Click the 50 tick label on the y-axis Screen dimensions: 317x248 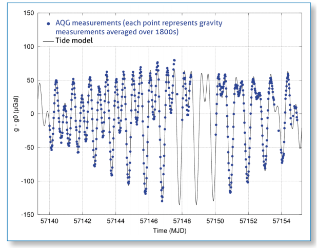[31, 80]
